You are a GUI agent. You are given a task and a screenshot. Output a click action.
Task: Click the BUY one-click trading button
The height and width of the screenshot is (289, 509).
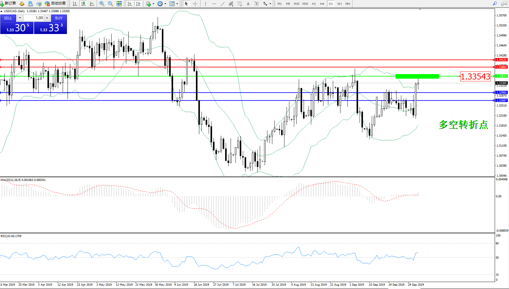point(59,18)
